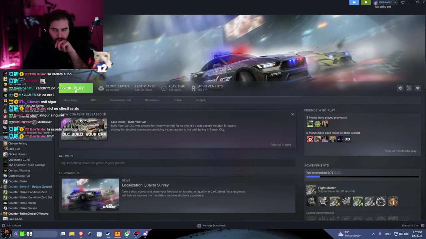Click the green notifications bell

[x=366, y=2]
